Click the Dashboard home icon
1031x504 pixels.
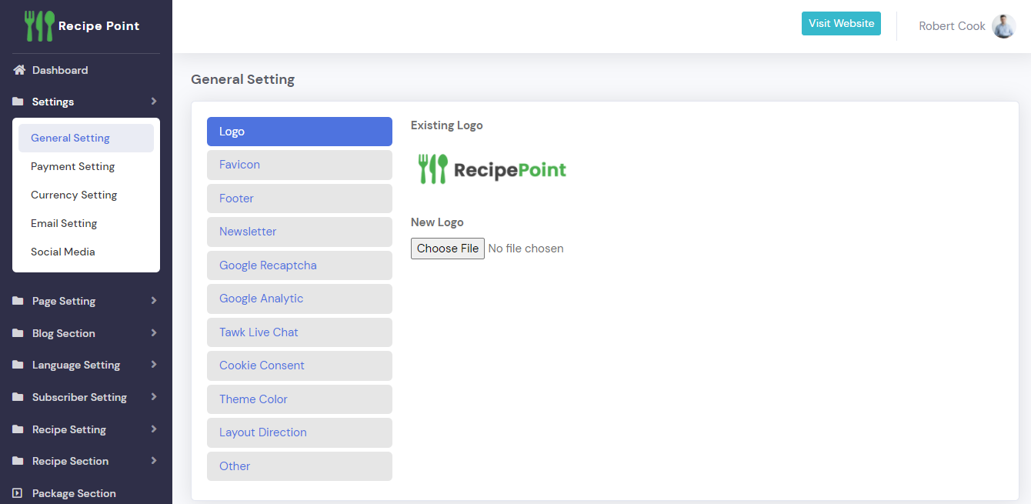[19, 70]
